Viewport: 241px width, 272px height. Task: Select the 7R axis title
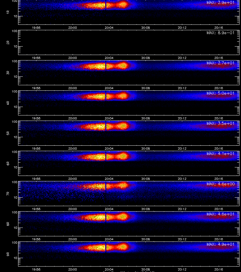8,194
